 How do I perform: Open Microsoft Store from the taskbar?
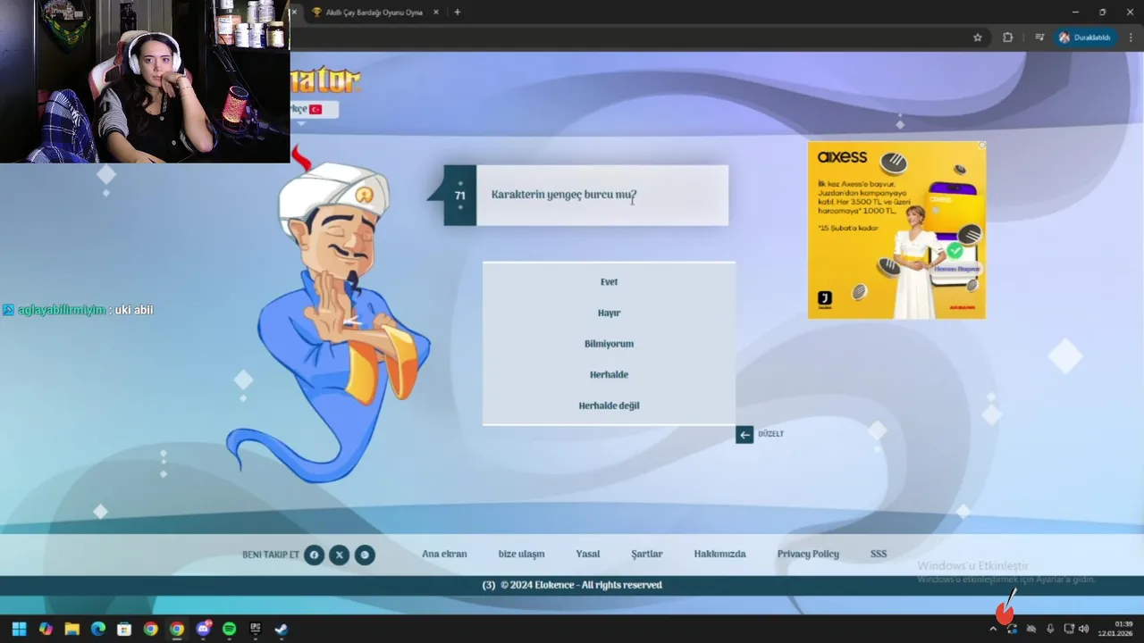coord(124,629)
